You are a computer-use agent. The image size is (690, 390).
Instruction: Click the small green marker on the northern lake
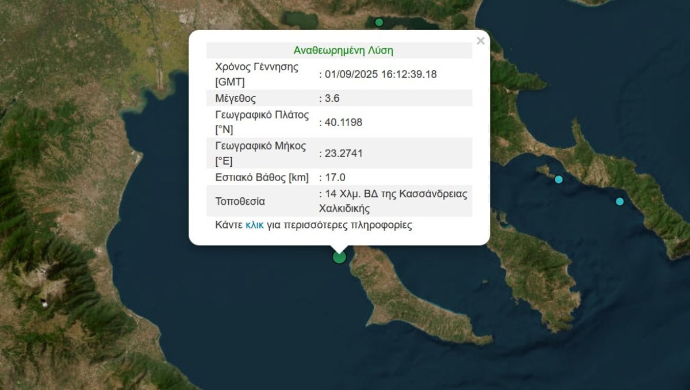[x=379, y=22]
